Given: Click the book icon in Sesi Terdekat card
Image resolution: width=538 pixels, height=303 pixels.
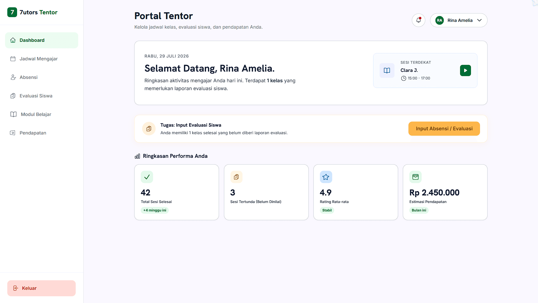Looking at the screenshot, I should coord(387,70).
